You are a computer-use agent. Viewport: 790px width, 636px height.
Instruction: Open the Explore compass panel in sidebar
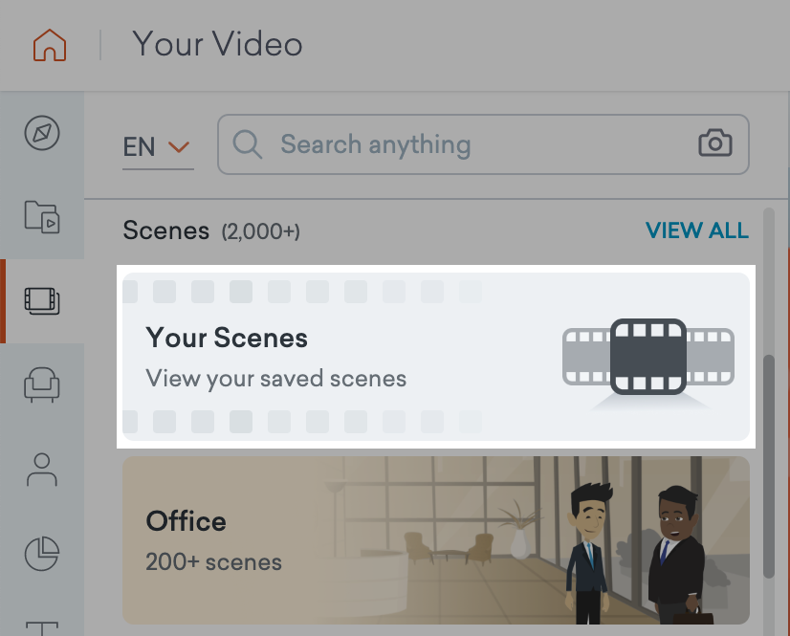(42, 133)
